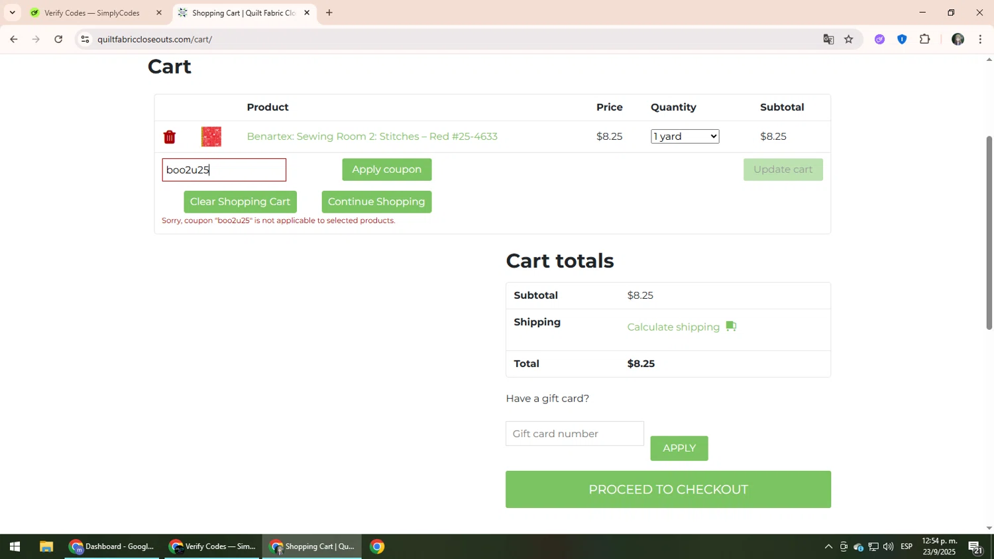Remove the Benartex item with trash icon

(x=170, y=137)
